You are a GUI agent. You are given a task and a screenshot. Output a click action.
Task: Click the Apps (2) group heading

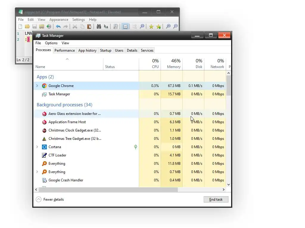(45, 77)
